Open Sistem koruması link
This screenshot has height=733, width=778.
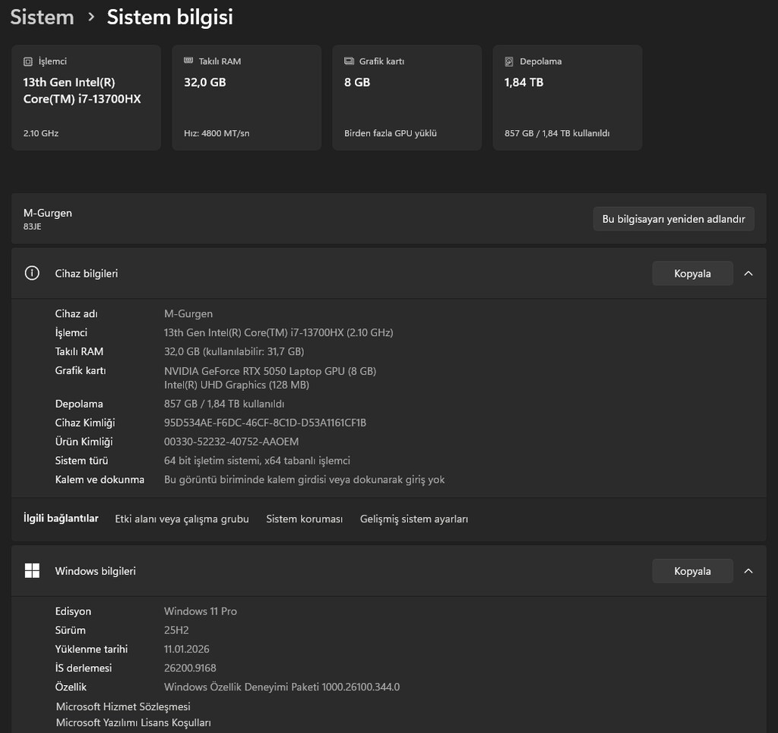[x=304, y=519]
